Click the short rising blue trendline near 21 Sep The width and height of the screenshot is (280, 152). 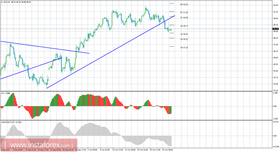coord(31,68)
